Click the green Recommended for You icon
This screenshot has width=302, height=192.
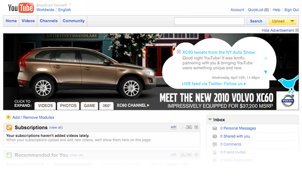tap(9, 155)
